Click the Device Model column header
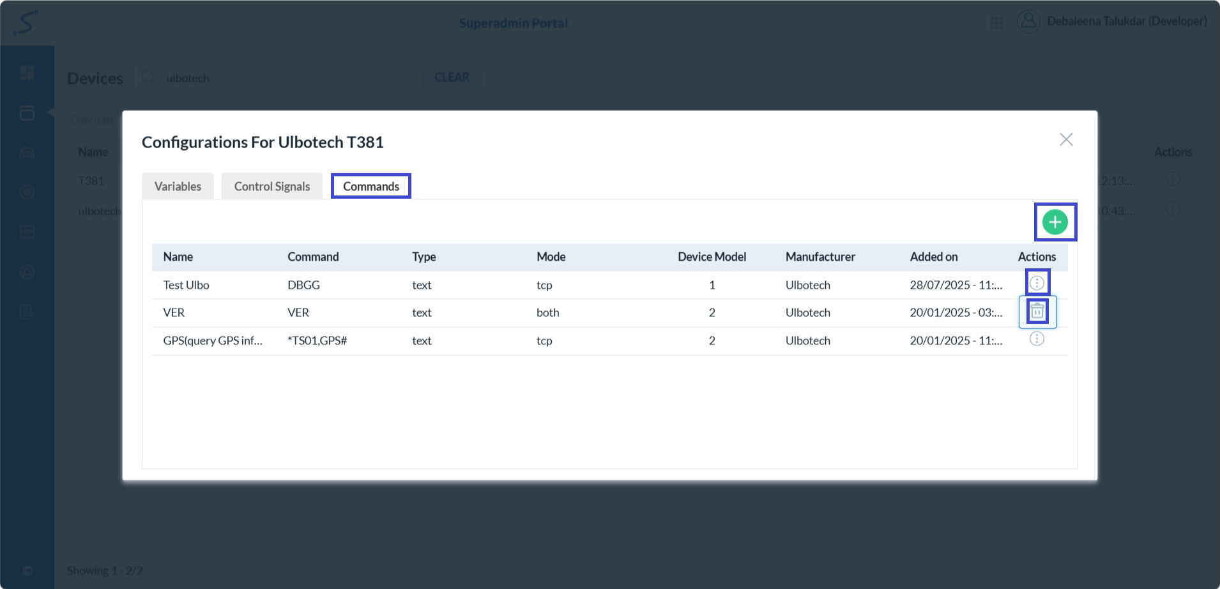The image size is (1220, 589). (x=712, y=257)
